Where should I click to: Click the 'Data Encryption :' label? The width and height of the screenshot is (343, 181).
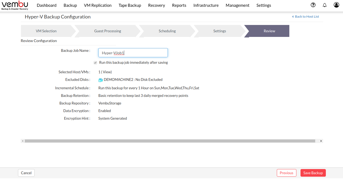(x=77, y=111)
